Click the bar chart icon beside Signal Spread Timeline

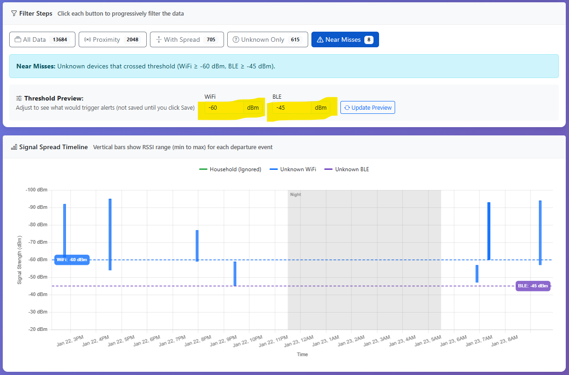tap(14, 147)
